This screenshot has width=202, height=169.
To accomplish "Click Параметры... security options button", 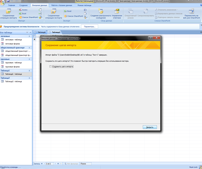I will (90, 26).
